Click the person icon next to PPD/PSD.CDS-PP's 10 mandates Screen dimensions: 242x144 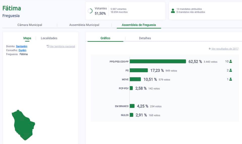point(231,61)
